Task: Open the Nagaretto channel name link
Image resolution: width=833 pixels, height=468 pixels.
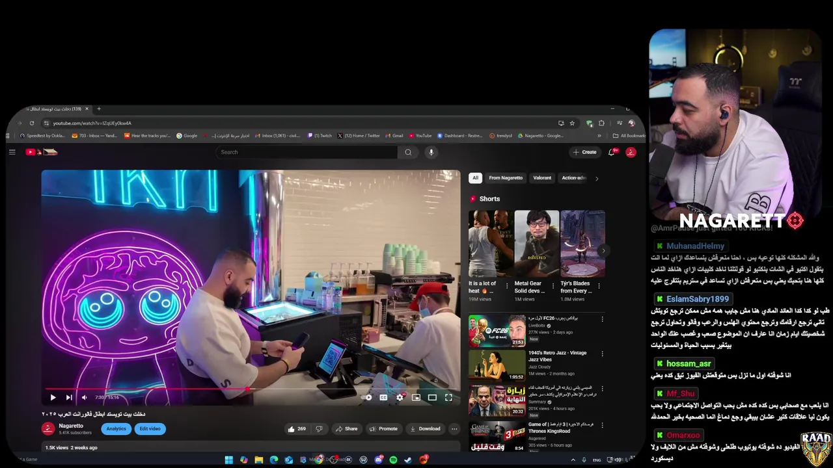Action: coord(71,426)
